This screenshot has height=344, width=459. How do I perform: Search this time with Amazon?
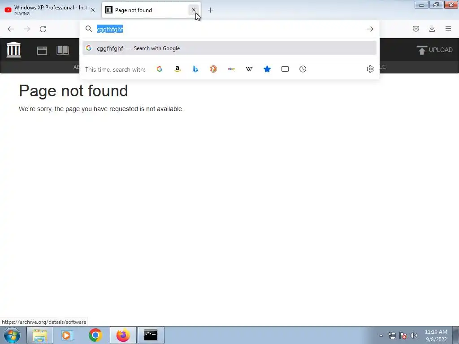tap(178, 69)
